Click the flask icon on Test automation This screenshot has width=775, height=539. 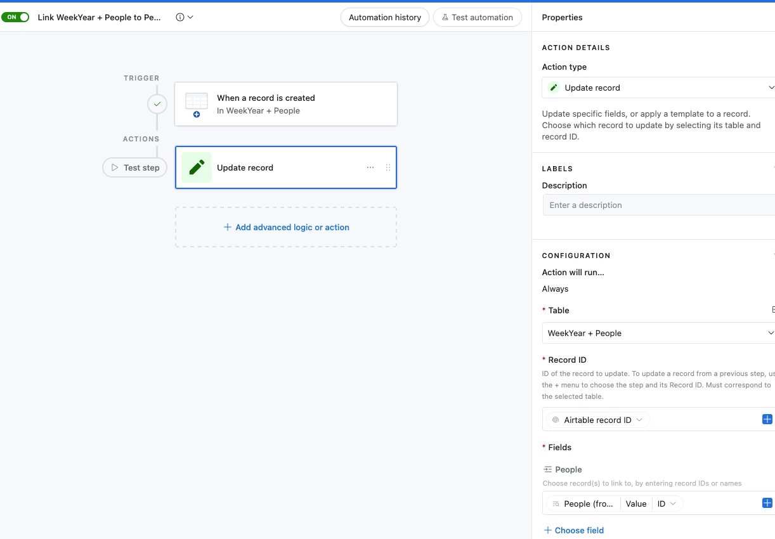point(445,17)
